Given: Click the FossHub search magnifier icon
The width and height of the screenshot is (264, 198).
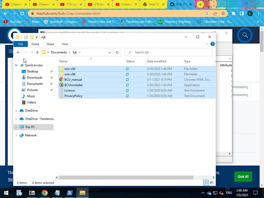Looking at the screenshot, I should [x=245, y=35].
